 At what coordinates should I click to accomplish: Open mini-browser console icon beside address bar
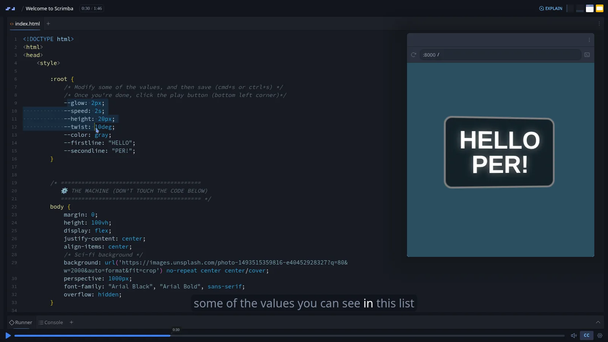click(x=587, y=55)
